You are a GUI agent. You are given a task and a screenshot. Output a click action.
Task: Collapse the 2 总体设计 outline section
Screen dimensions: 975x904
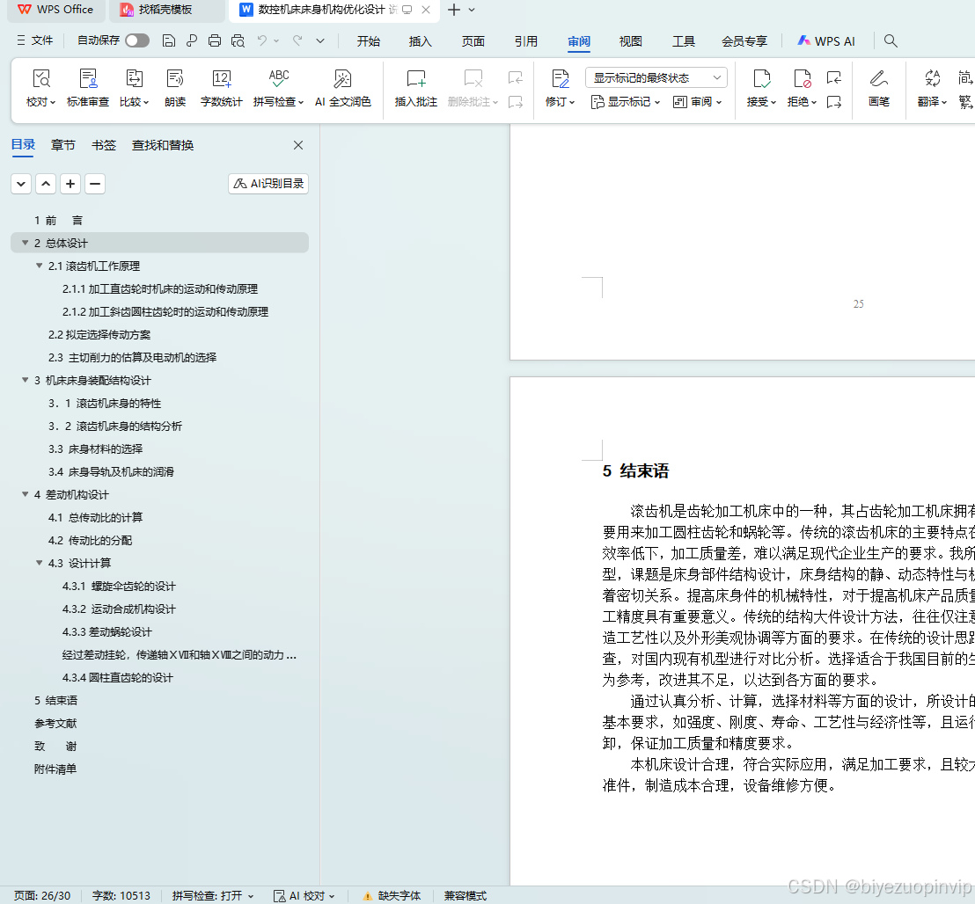tap(25, 242)
